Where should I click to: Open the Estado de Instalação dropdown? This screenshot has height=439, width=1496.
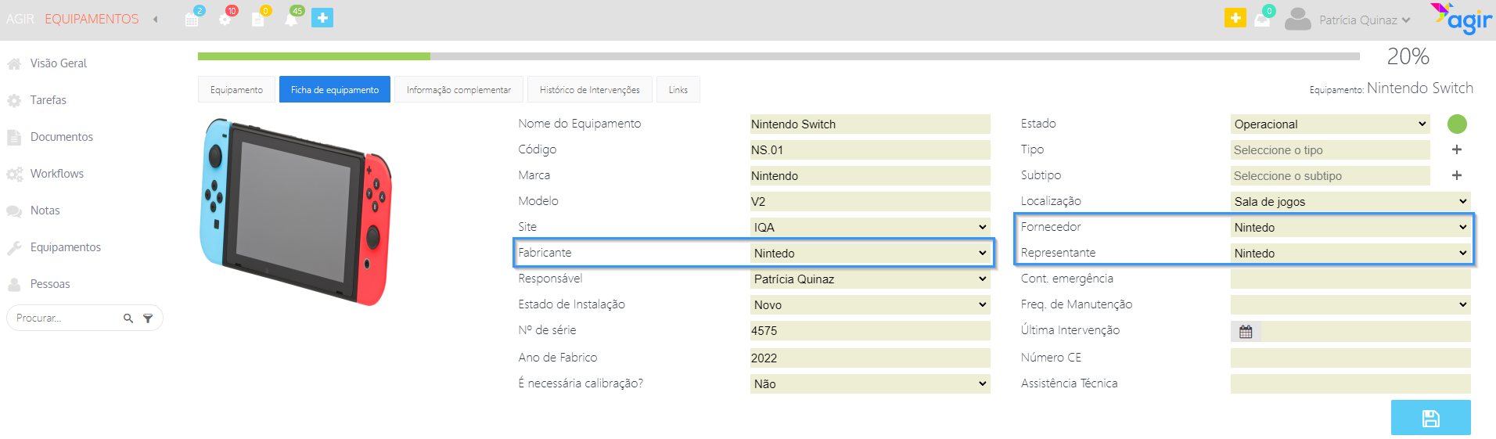pos(870,304)
